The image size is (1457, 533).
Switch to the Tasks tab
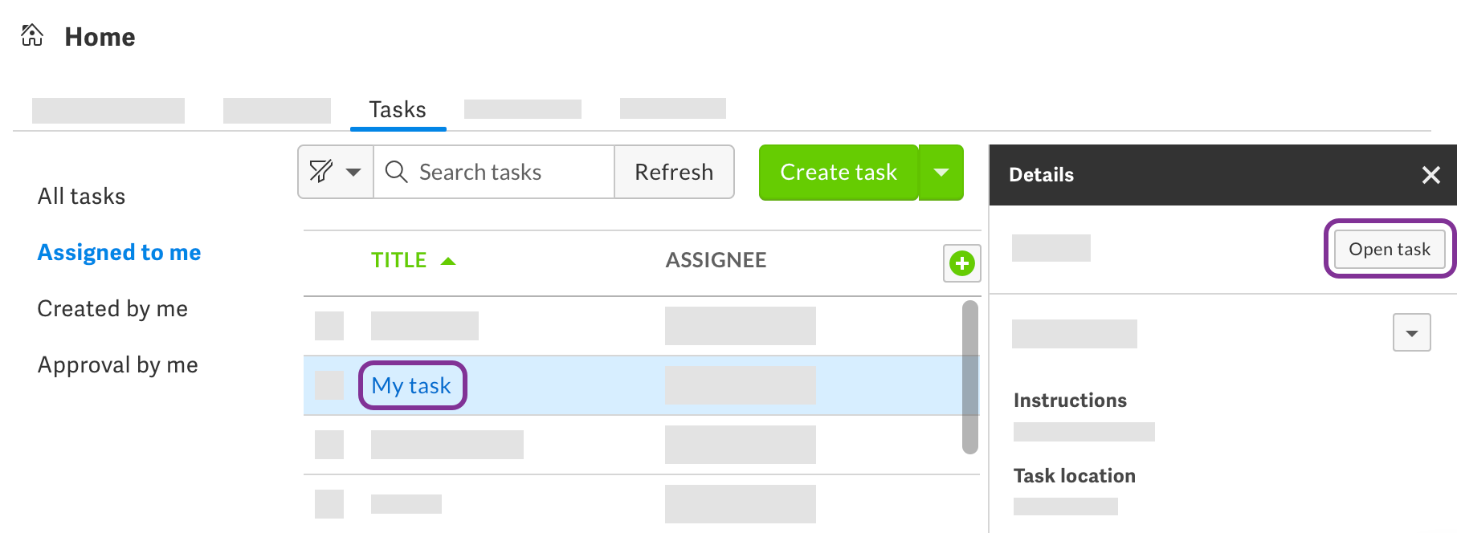398,109
